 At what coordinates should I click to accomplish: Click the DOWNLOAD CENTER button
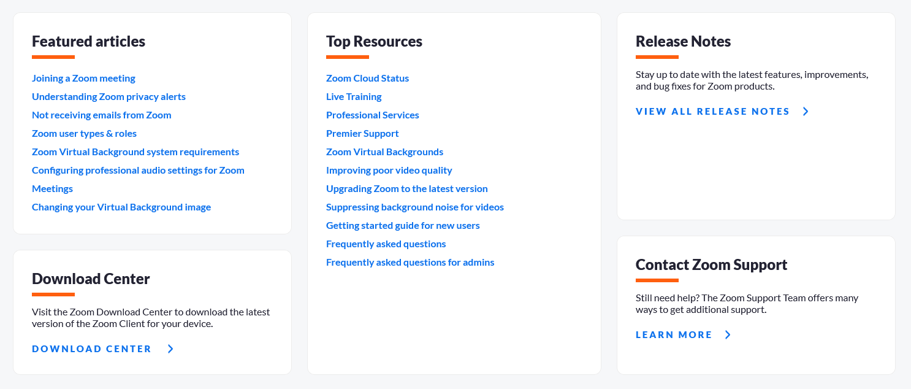click(x=91, y=349)
